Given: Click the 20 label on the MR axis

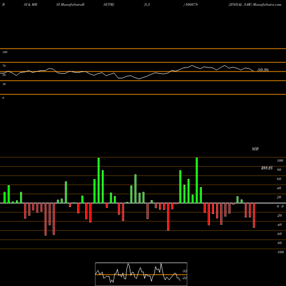Looking at the screenshot, I should pyautogui.click(x=279, y=197).
